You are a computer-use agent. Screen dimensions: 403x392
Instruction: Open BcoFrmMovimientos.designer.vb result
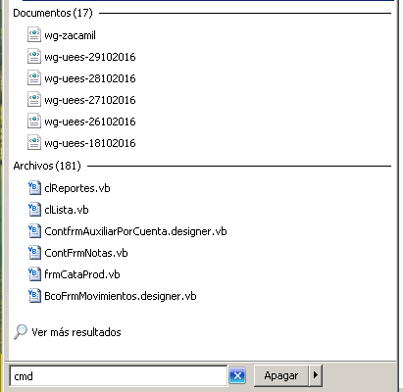tap(113, 296)
